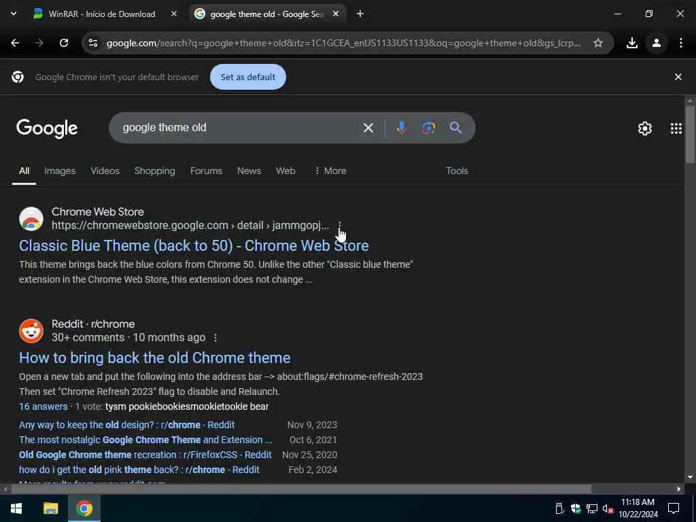The image size is (696, 522).
Task: Switch to News results tab
Action: (249, 171)
